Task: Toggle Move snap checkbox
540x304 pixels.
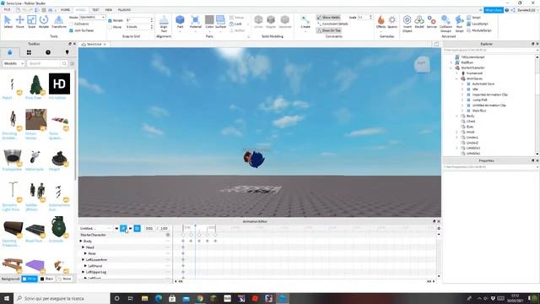Action: click(111, 27)
